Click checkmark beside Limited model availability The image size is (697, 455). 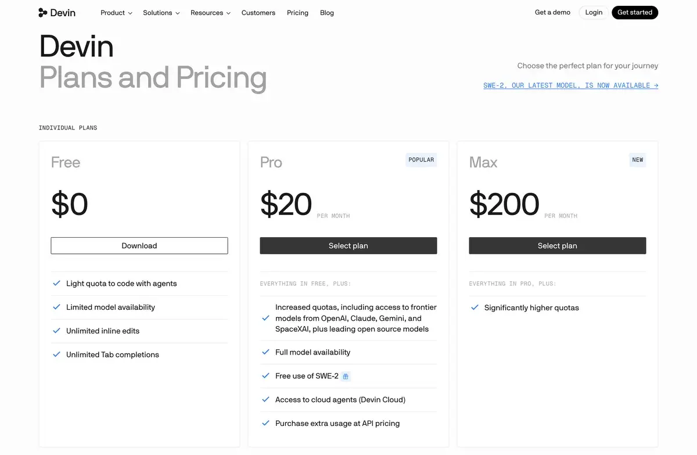(x=56, y=307)
